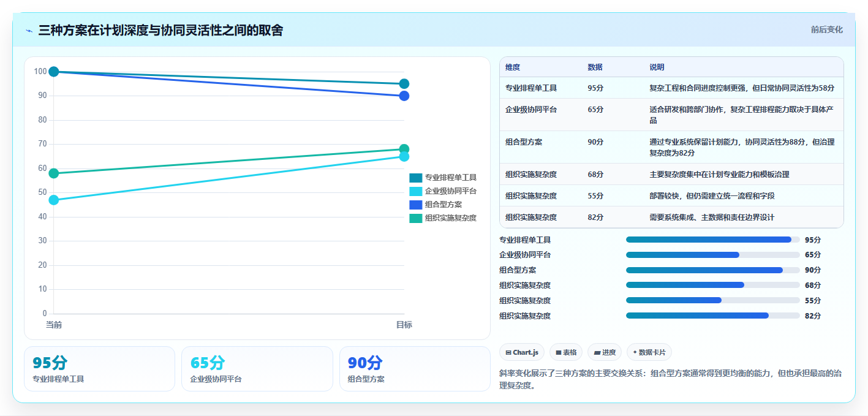Click the 目标 x-axis label
Image resolution: width=868 pixels, height=416 pixels.
[404, 325]
